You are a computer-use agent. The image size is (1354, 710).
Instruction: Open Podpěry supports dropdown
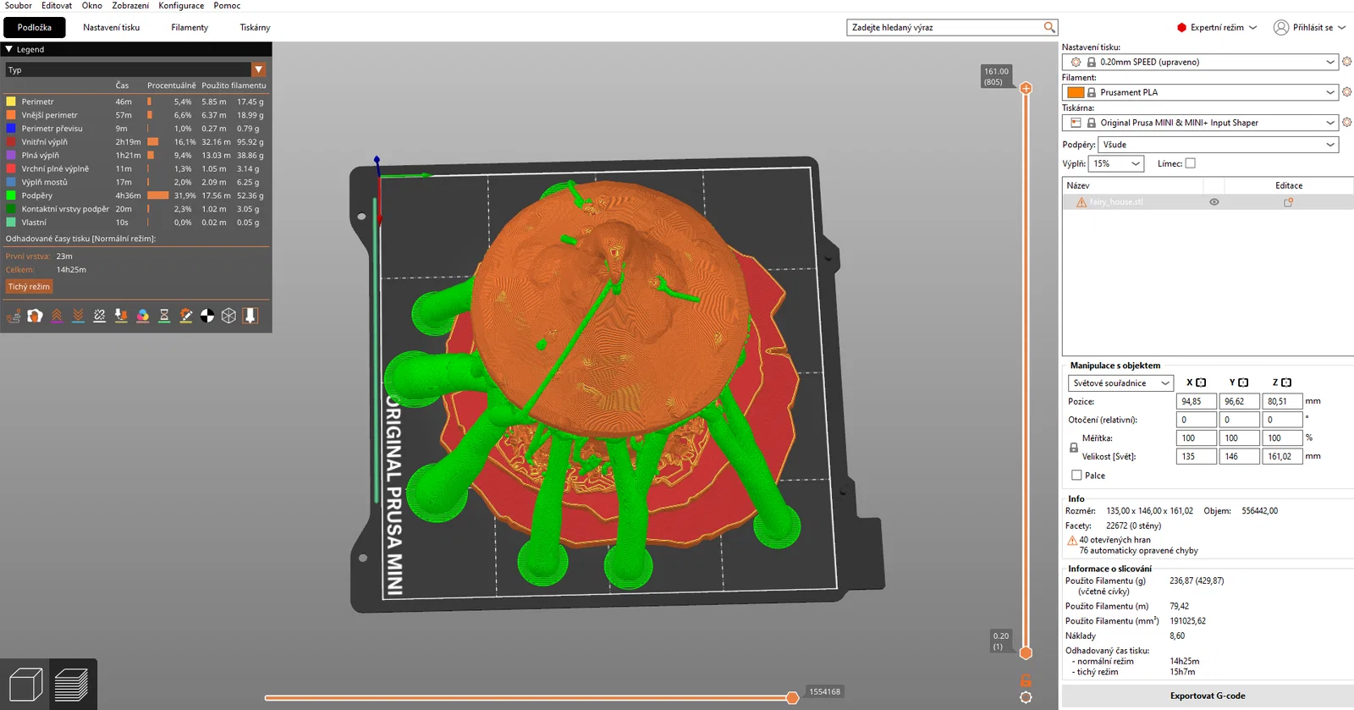click(1218, 145)
